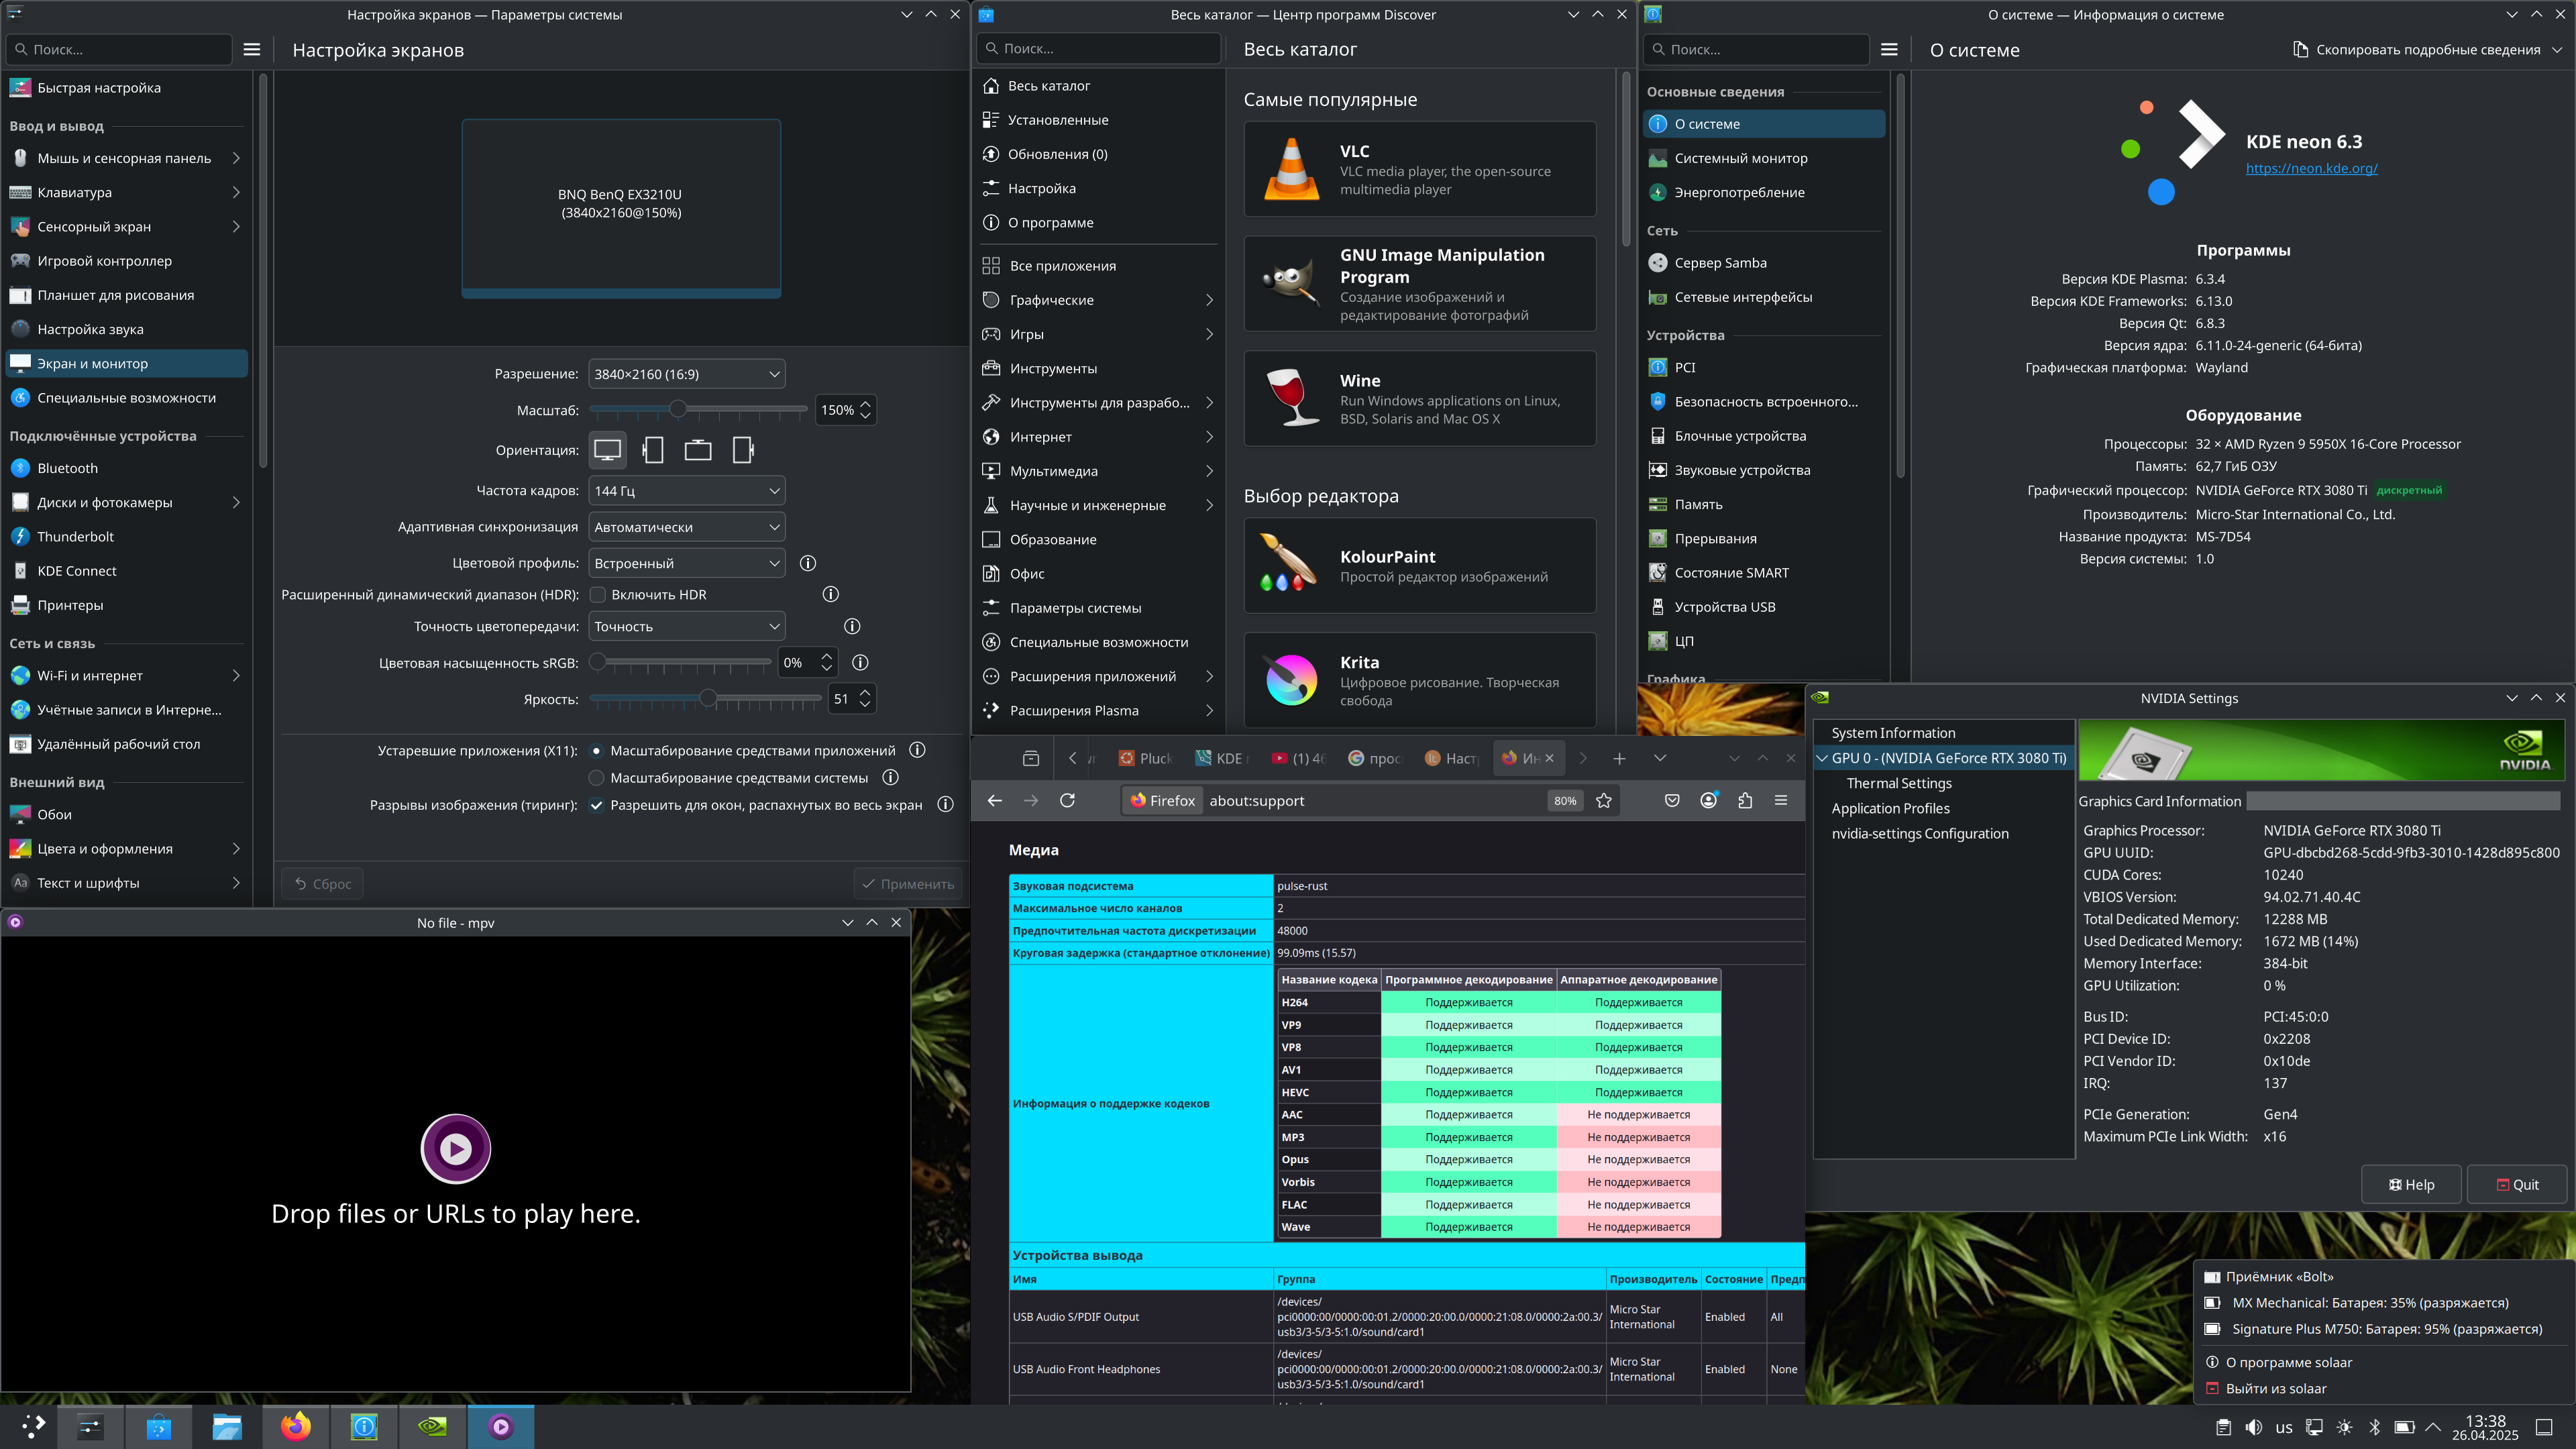
Task: Select portrait rotated-left orientation icon
Action: click(x=653, y=450)
